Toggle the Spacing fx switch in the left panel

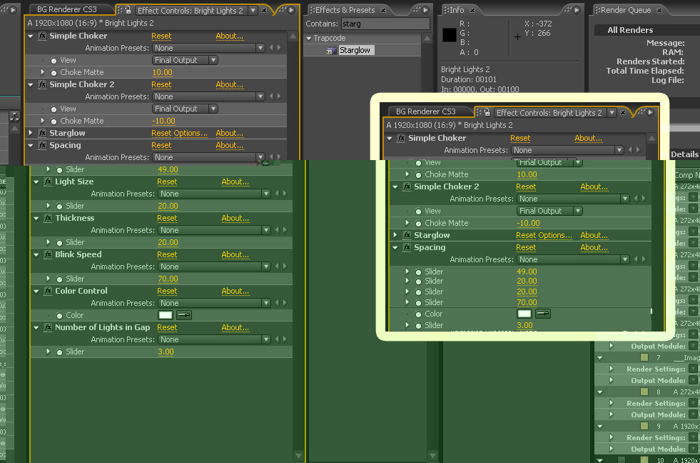pos(42,145)
